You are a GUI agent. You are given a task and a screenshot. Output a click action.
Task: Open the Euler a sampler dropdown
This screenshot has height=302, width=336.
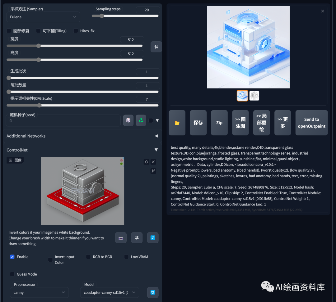(x=43, y=17)
